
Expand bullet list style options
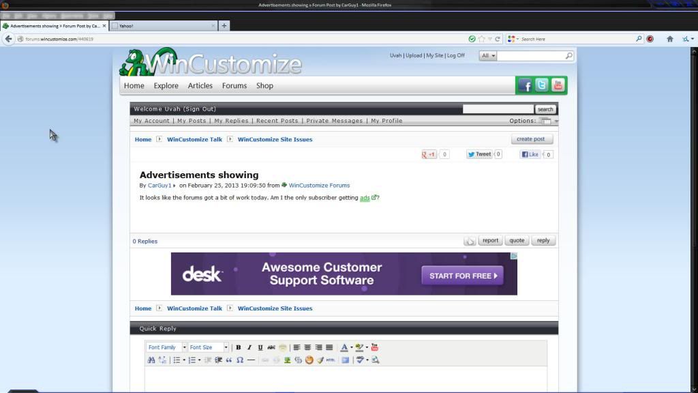(x=184, y=360)
